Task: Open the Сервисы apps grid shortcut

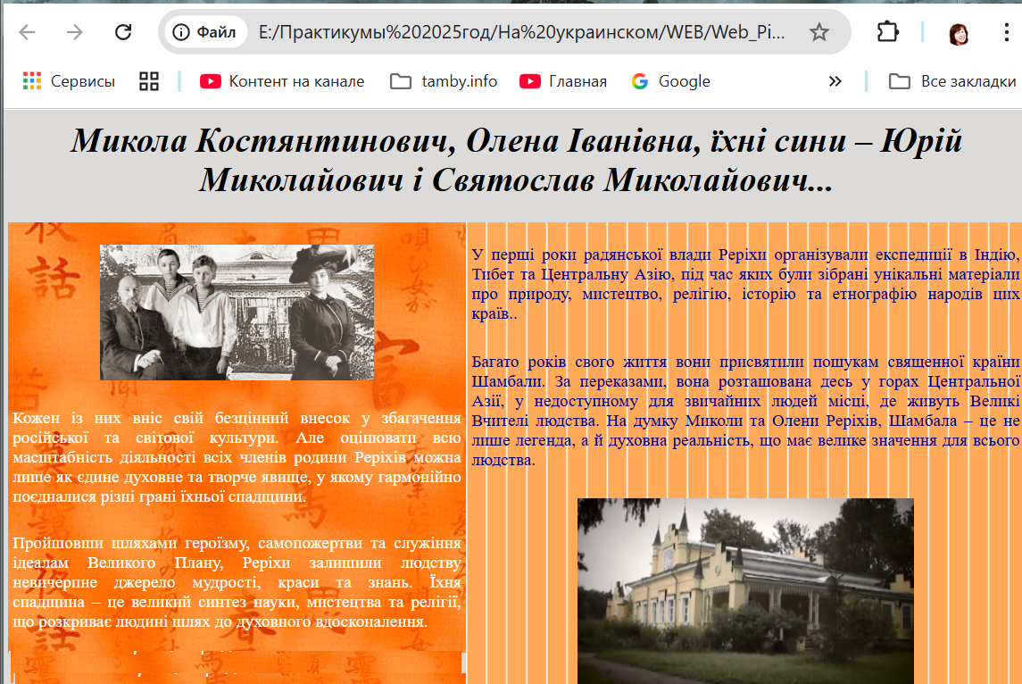Action: (x=69, y=81)
